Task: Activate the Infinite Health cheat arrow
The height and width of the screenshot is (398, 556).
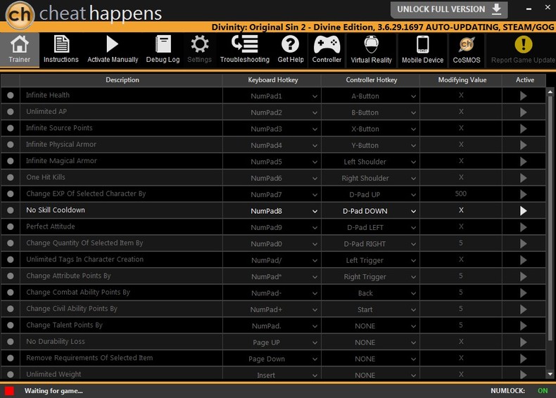Action: pyautogui.click(x=524, y=96)
